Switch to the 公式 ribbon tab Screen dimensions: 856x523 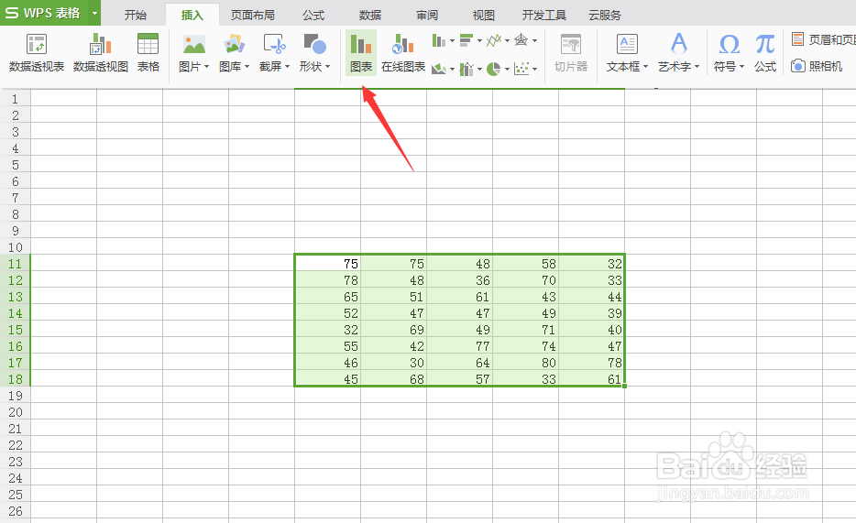point(313,16)
